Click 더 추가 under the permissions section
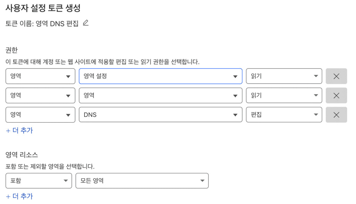This screenshot has height=204, width=356. coord(19,130)
